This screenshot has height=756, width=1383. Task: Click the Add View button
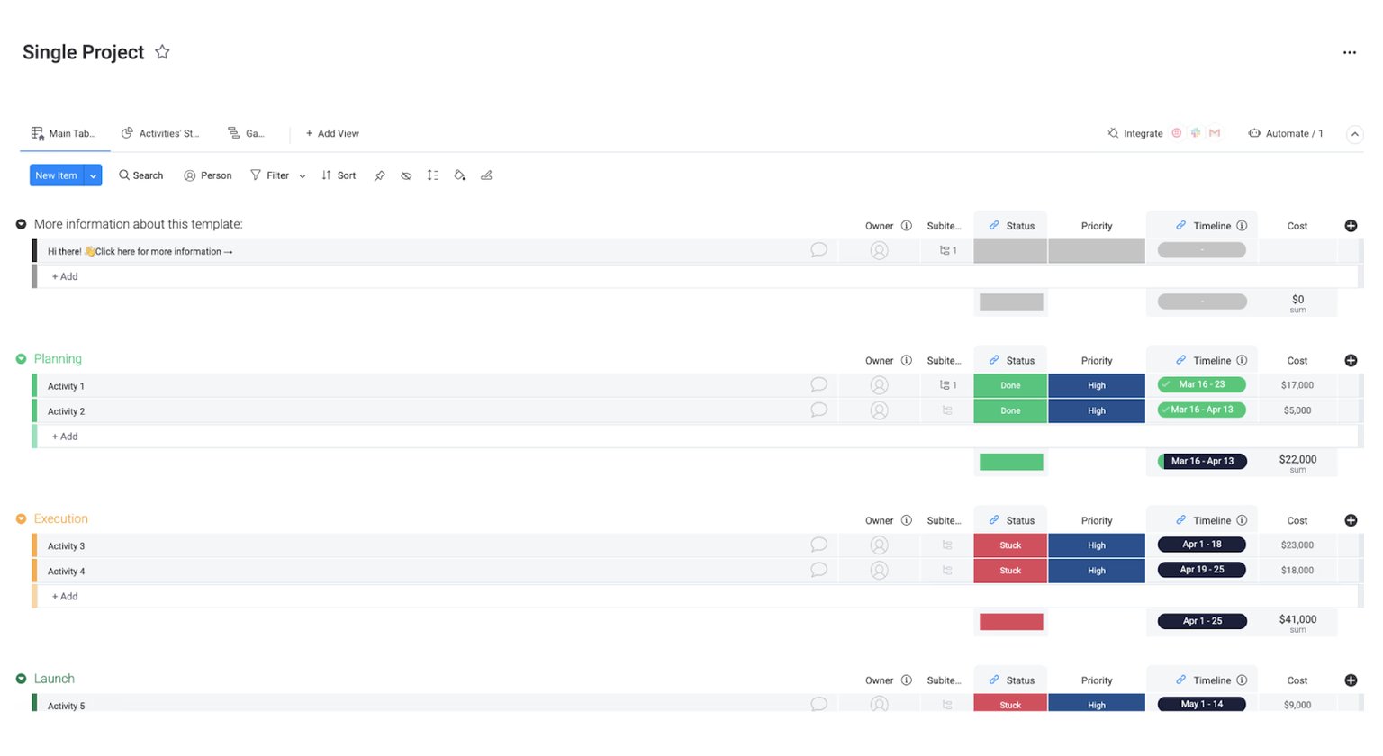[332, 133]
